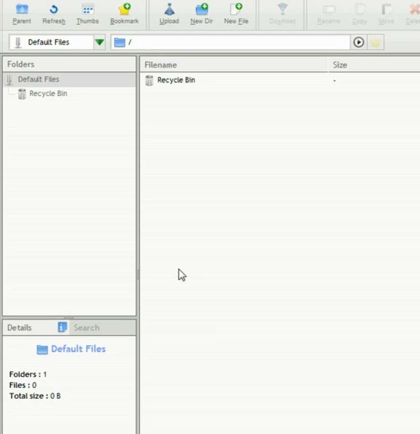
Task: Click the star bookmarks icon by path
Action: [x=376, y=43]
